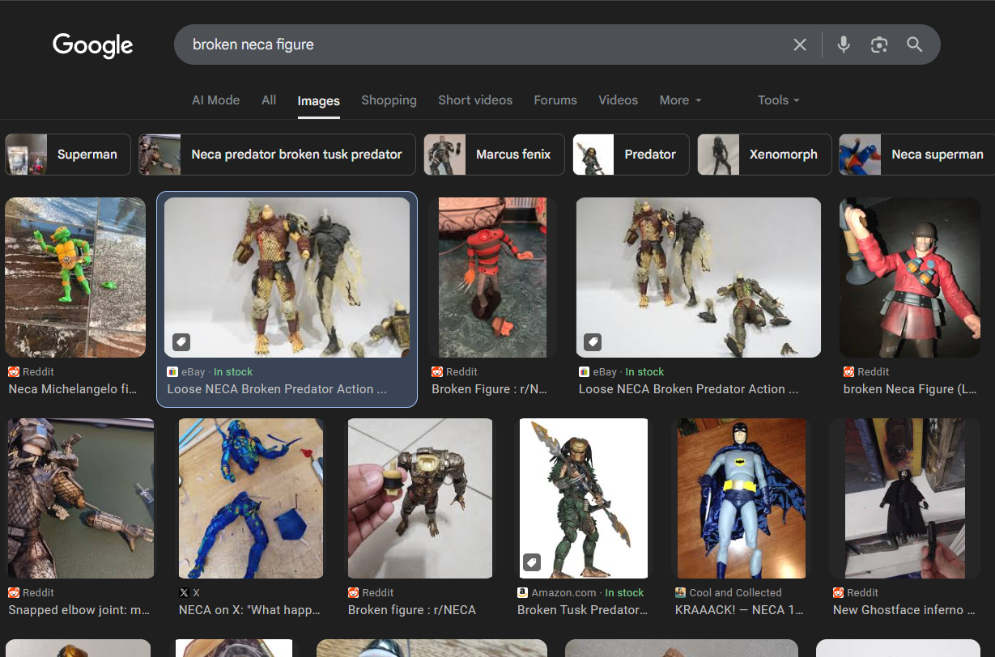Click Reddit favicon above 'Snapped elbow joint'
Viewport: 995px width, 657px height.
(14, 593)
